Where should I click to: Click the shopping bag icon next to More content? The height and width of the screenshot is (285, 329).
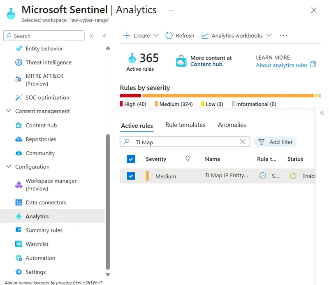pos(181,61)
